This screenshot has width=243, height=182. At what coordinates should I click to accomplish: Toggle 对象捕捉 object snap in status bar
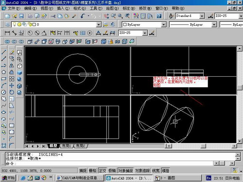click(x=125, y=170)
